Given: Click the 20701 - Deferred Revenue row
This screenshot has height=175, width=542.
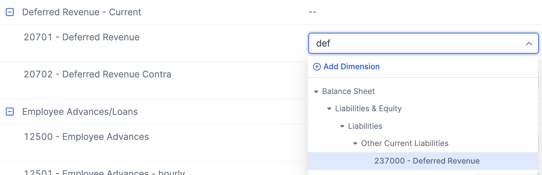Looking at the screenshot, I should pos(154,43).
